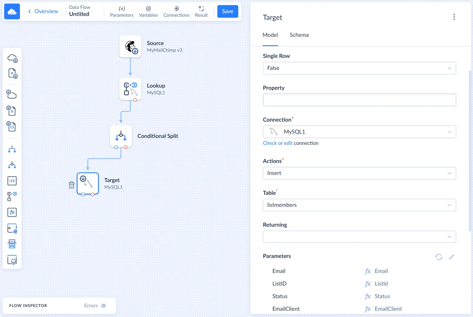Save the data flow
The image size is (473, 317).
point(228,11)
